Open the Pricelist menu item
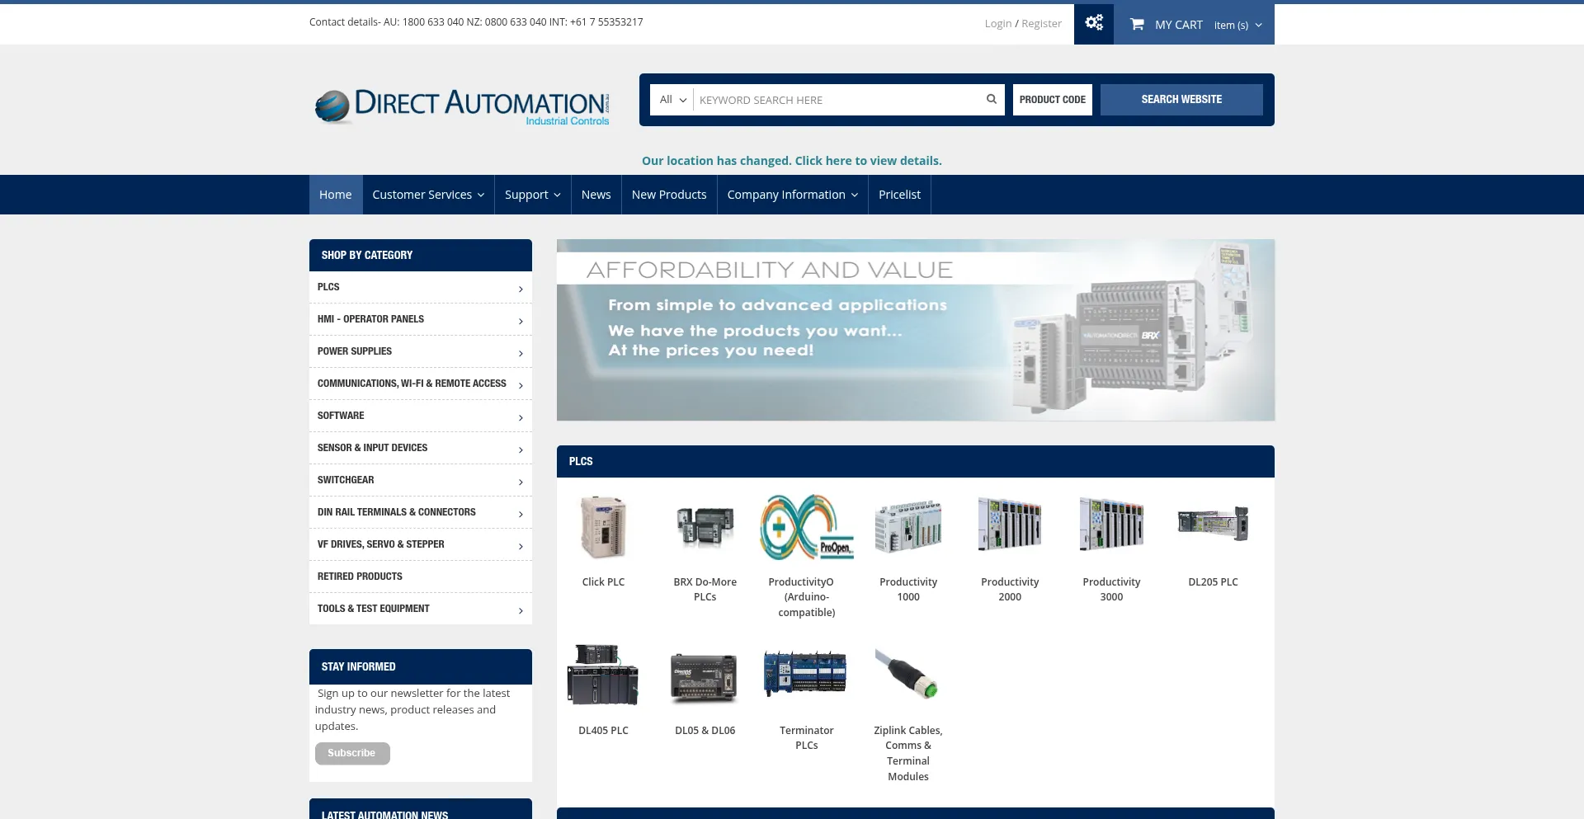The image size is (1584, 819). [898, 195]
